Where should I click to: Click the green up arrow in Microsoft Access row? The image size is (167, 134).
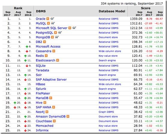pos(27,47)
